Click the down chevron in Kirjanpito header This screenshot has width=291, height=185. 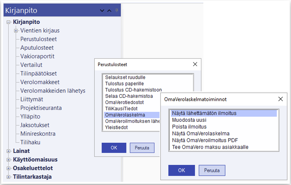point(102,11)
